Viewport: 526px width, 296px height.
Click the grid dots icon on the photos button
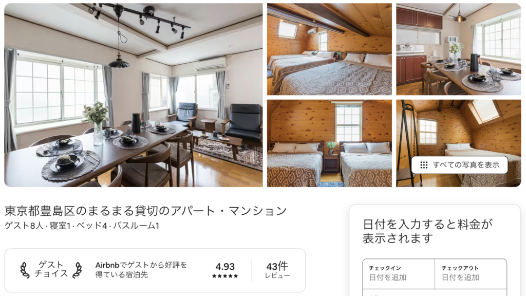[x=424, y=165]
